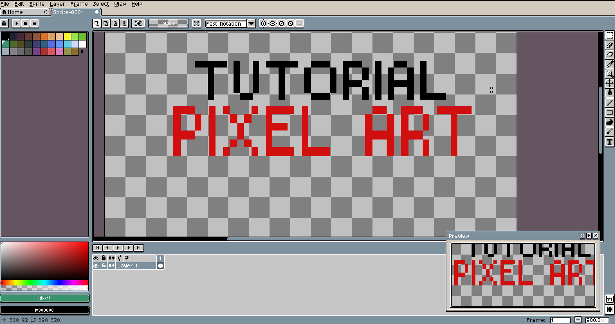Select the Text tool
Viewport: 615px width, 324px height.
(x=610, y=141)
